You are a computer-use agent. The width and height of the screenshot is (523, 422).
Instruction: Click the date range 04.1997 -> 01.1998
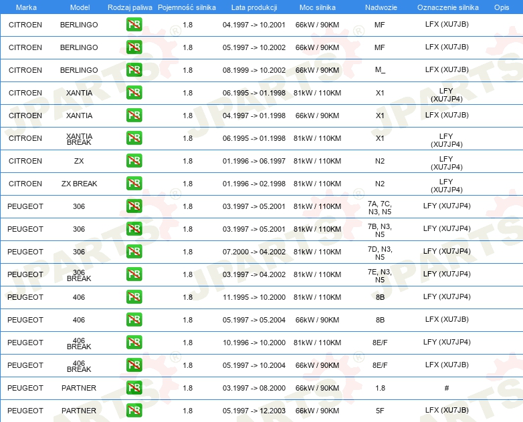254,116
